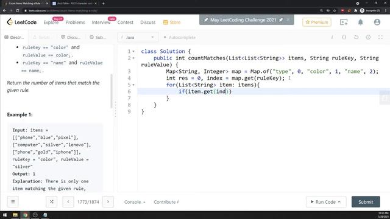The width and height of the screenshot is (390, 219).
Task: Open the problem list menu icon
Action: (x=13, y=201)
